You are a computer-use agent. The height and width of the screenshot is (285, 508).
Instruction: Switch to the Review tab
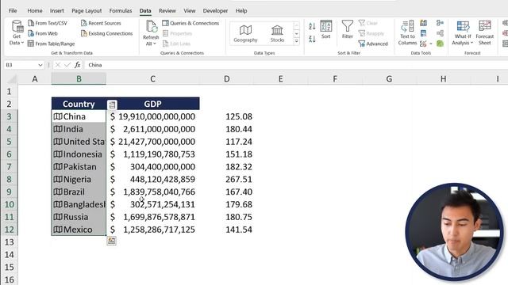click(167, 10)
